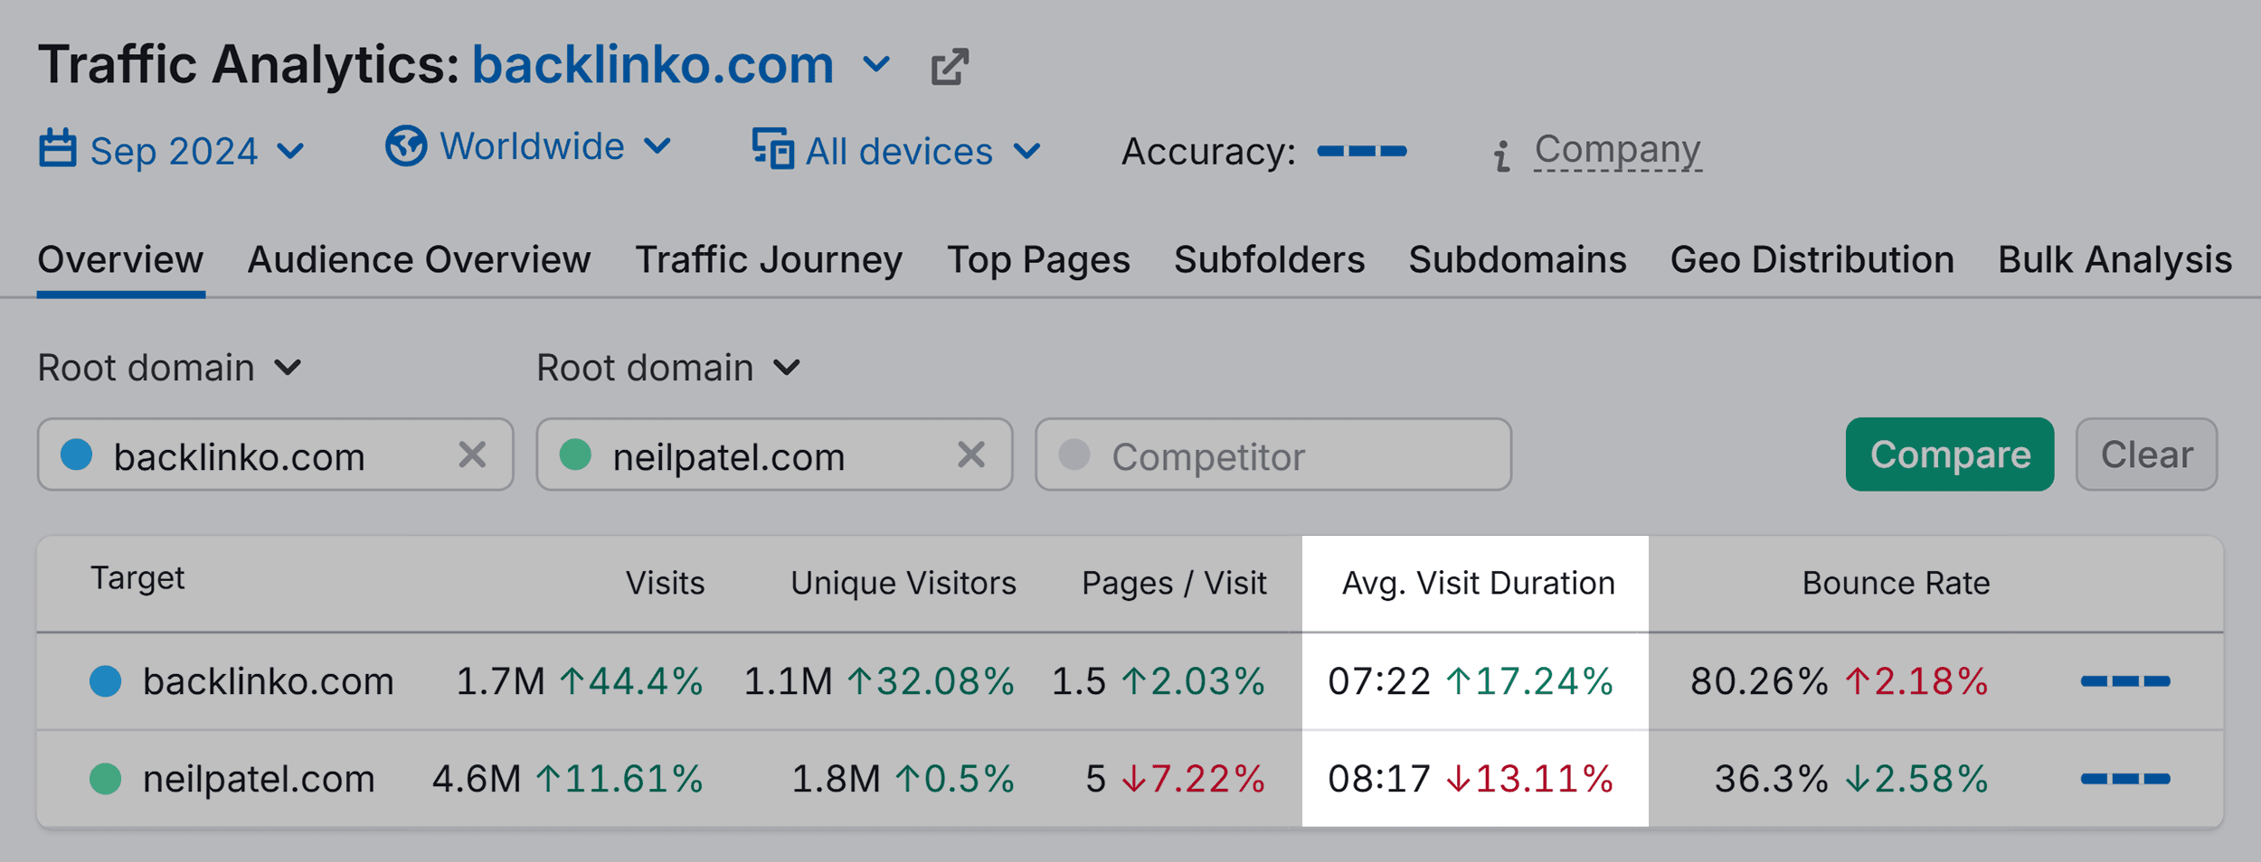Click the 7.22% pages per visit decrease
Image resolution: width=2261 pixels, height=862 pixels.
click(x=1193, y=779)
